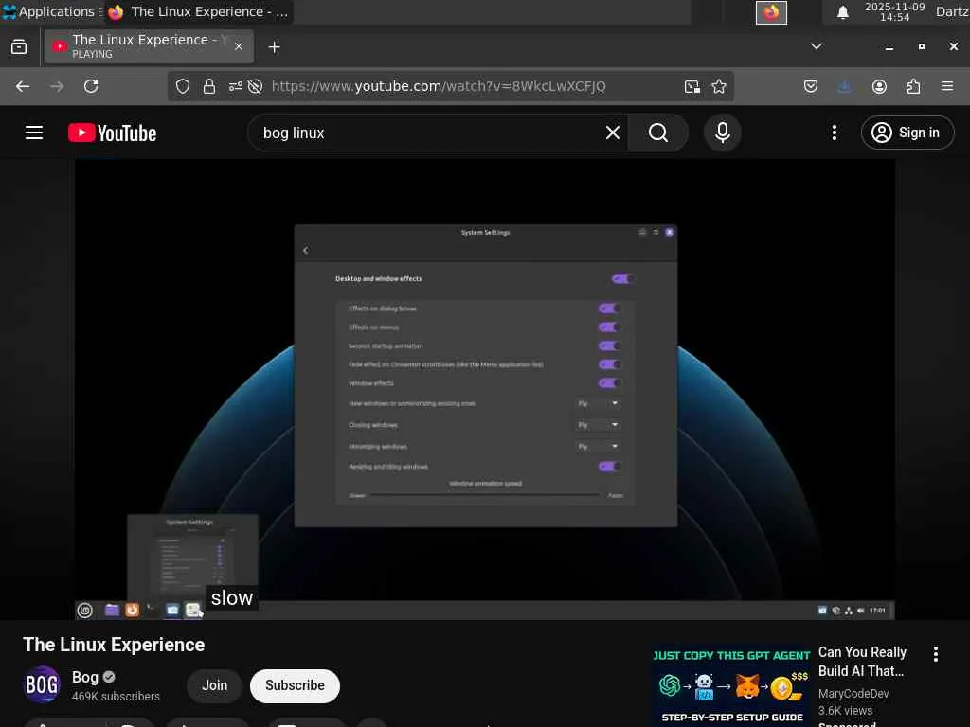Click the Mint menu icon in video taskbar
The height and width of the screenshot is (727, 970).
click(84, 611)
